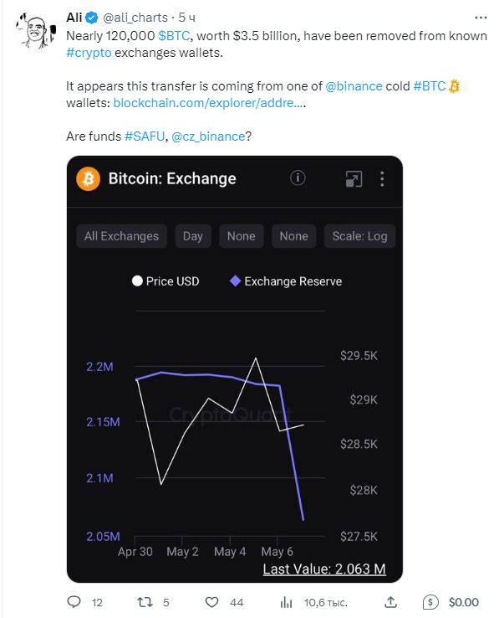Viewport: 499px width, 618px height.
Task: Visit the @cz_binance mention
Action: pyautogui.click(x=208, y=136)
